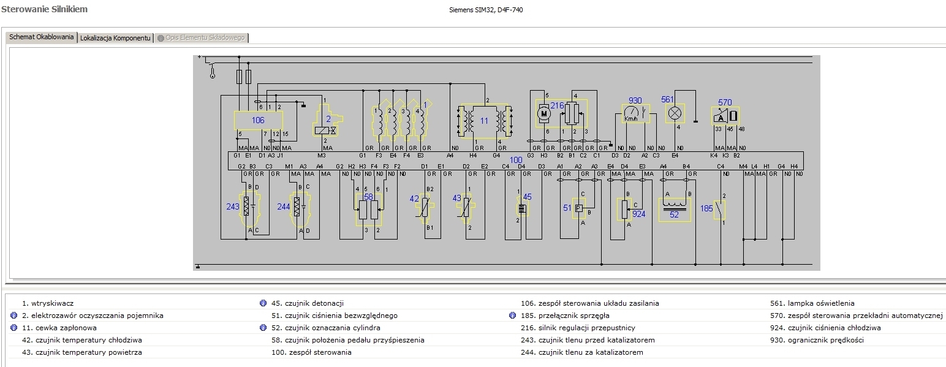Select legend entry 924. czujnik ciśnienia chłodziwa

point(825,328)
